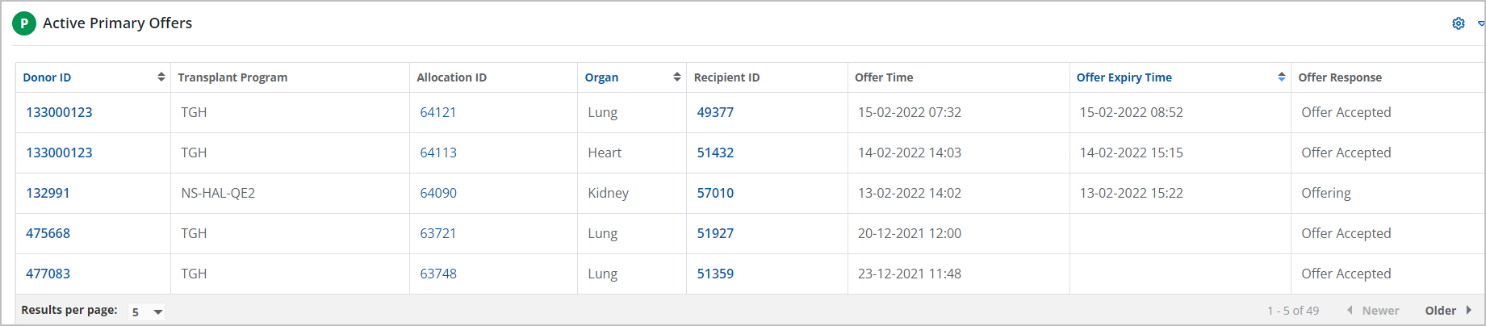Open recipient 57010 link
The width and height of the screenshot is (1486, 326).
point(715,193)
